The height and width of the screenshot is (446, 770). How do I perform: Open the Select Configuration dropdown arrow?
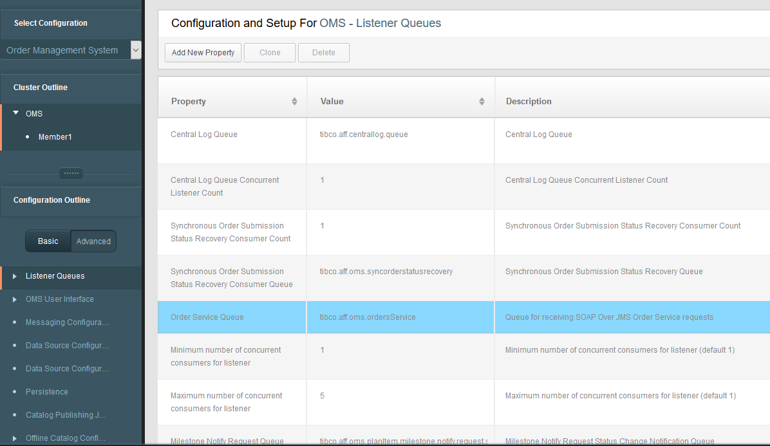tap(136, 50)
